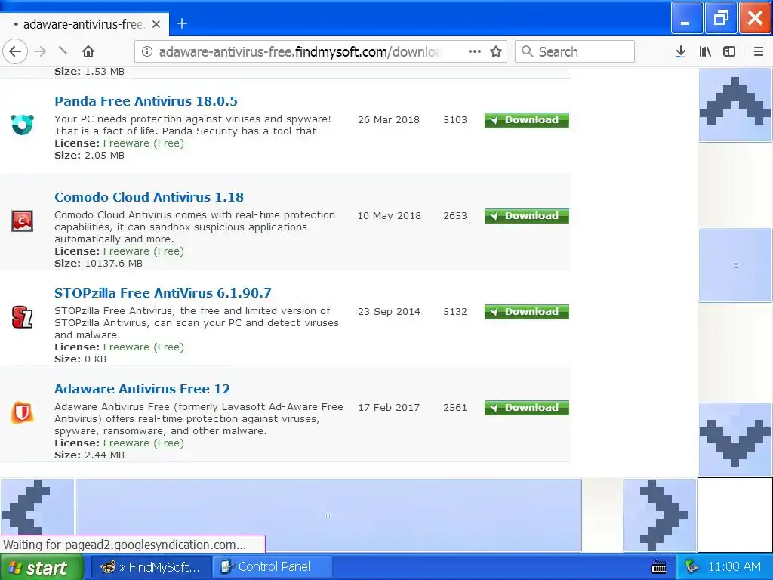Open the browser home page

coord(88,51)
